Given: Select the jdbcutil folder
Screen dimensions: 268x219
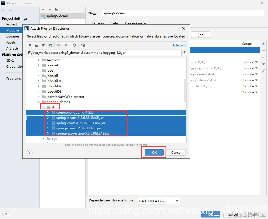Looking at the screenshot, I should pos(52,76).
